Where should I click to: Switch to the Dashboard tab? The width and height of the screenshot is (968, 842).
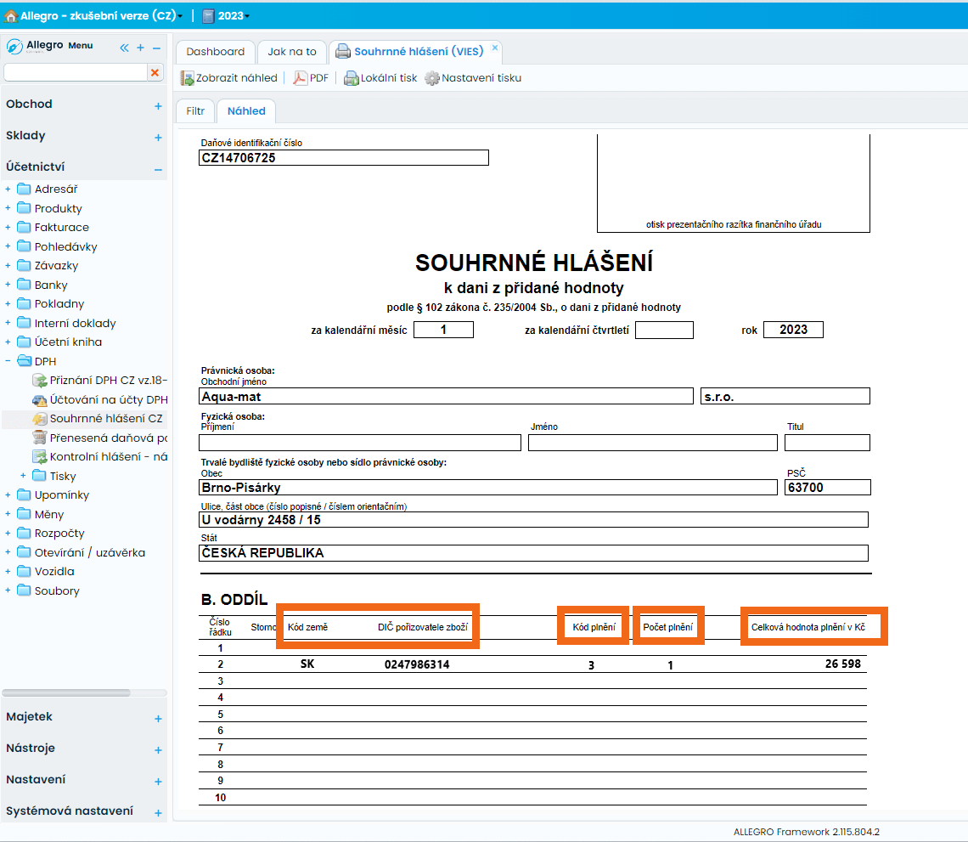click(216, 52)
